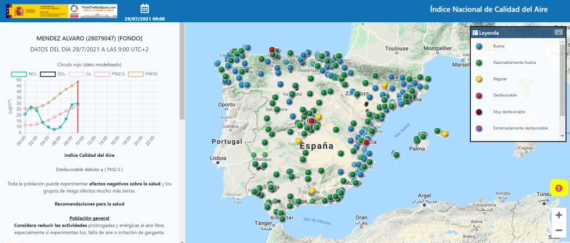This screenshot has height=243, width=570.
Task: Select the red station marker near Madrid
Action: coord(311,121)
